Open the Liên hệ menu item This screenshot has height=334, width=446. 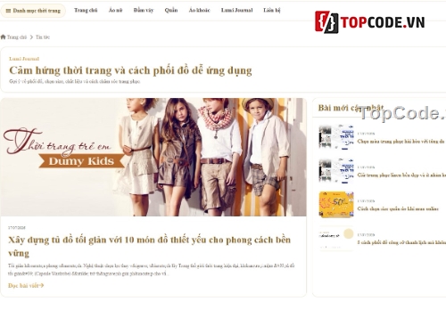tap(272, 11)
